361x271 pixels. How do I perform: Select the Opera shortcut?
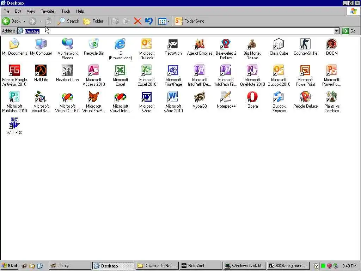click(252, 100)
